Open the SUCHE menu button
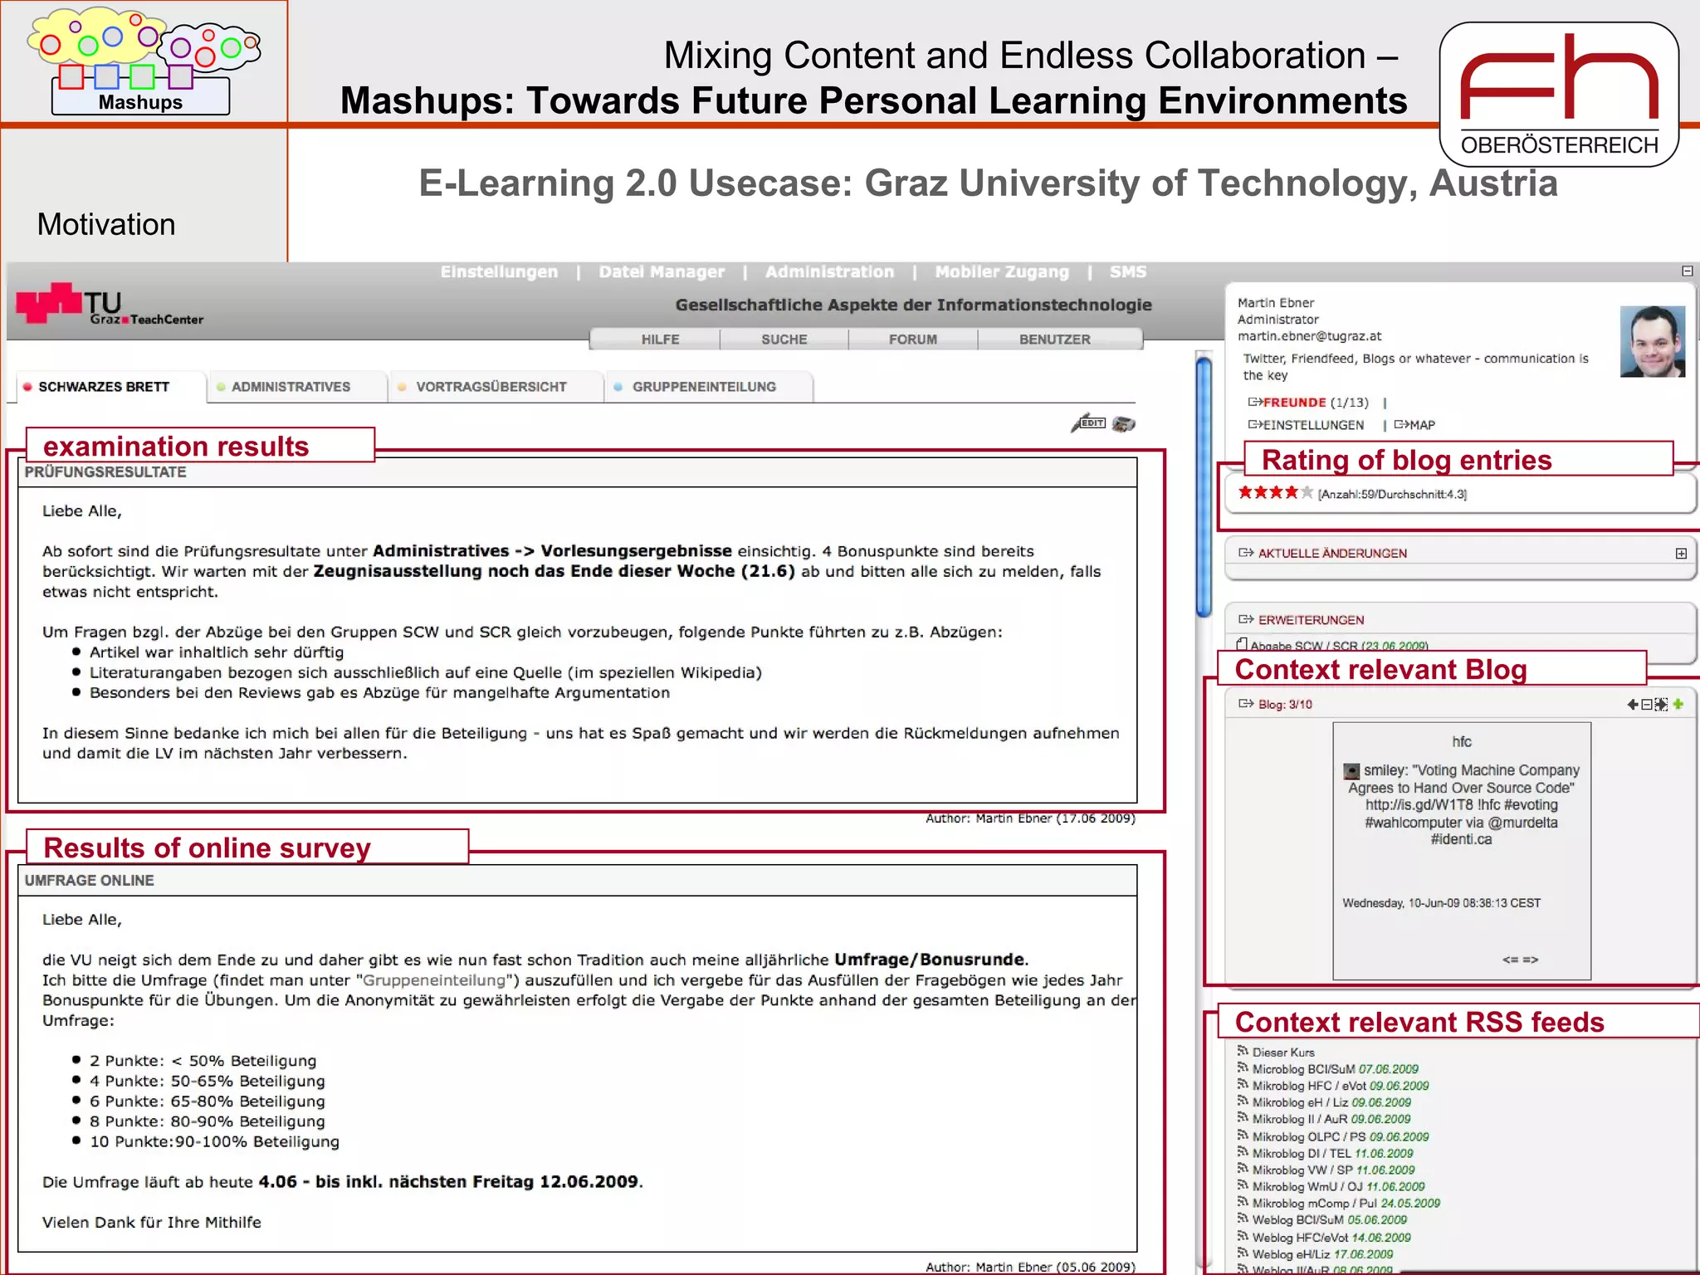Screen dimensions: 1700x1275 pos(784,340)
